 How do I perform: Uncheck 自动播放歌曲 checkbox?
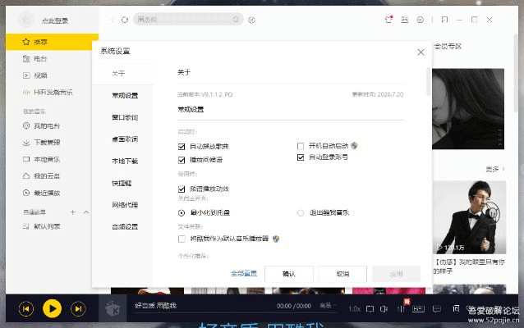tap(182, 146)
